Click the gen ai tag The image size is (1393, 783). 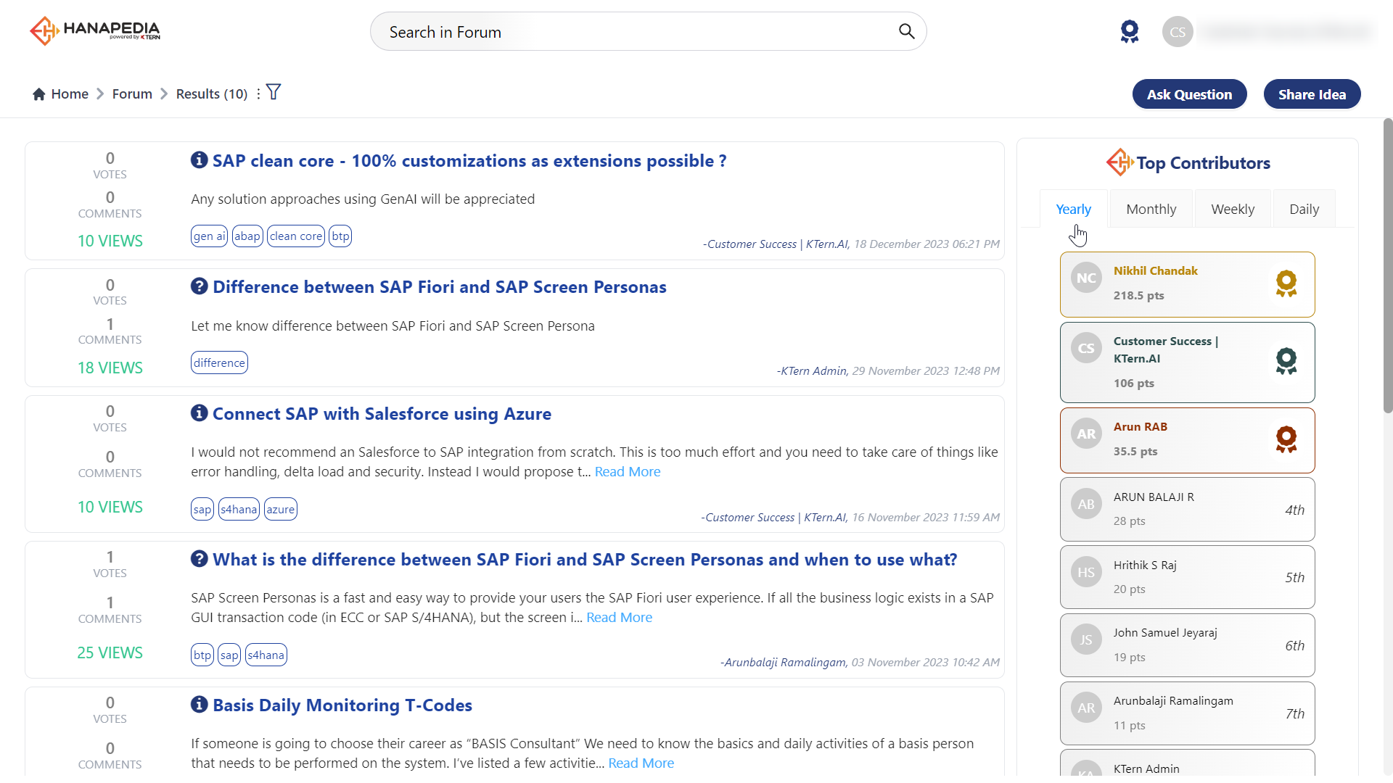(209, 236)
